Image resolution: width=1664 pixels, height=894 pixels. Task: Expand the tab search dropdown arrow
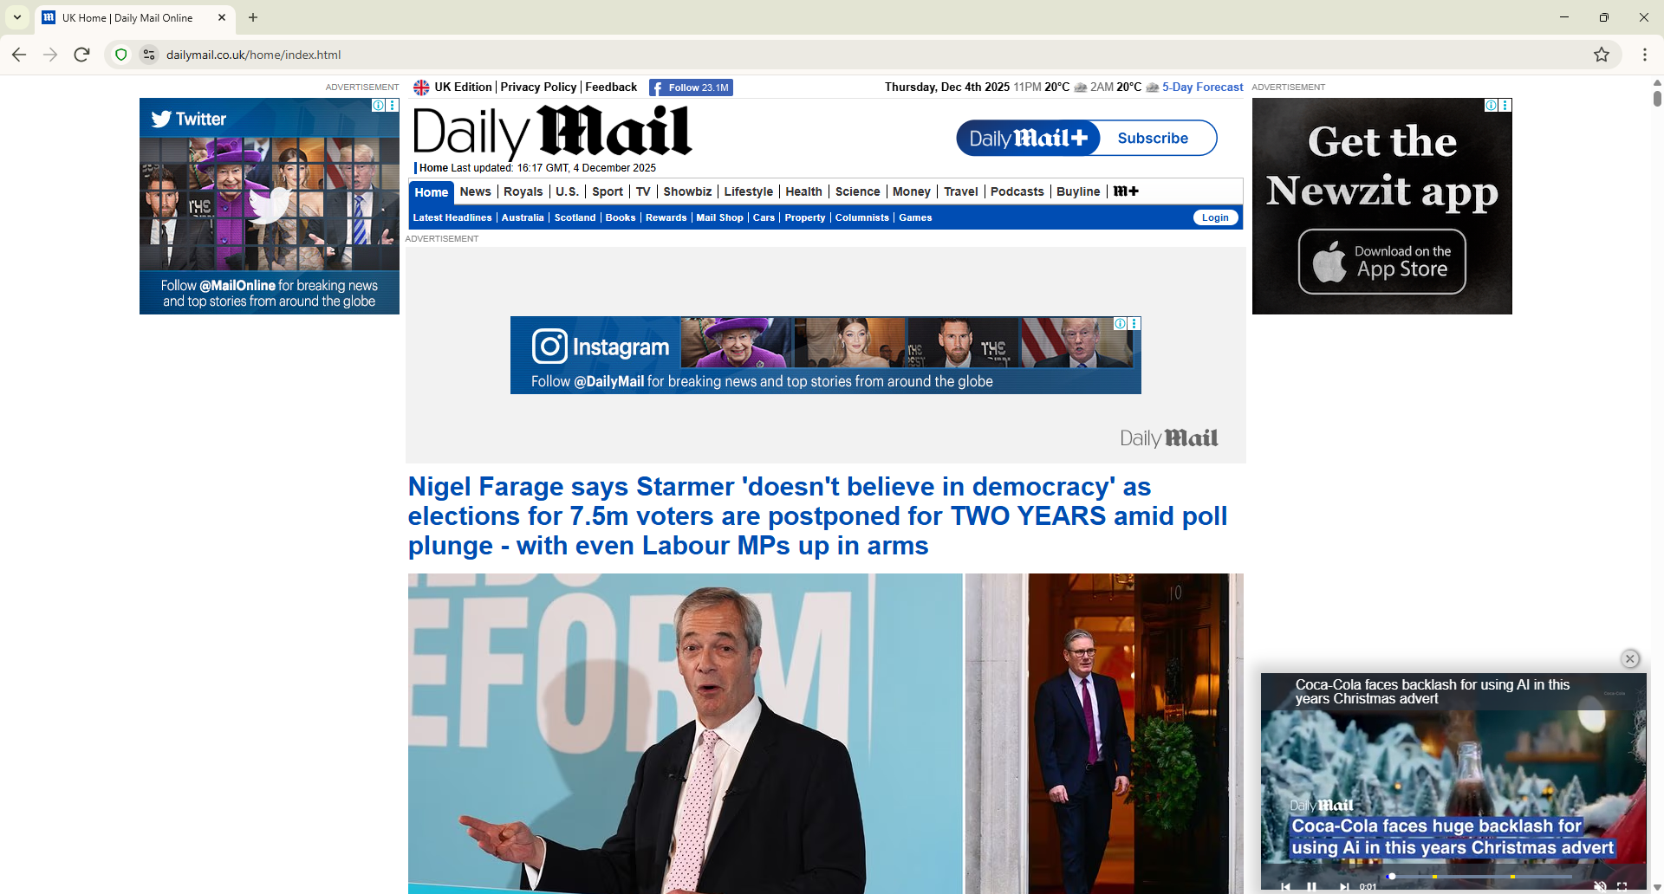tap(17, 17)
